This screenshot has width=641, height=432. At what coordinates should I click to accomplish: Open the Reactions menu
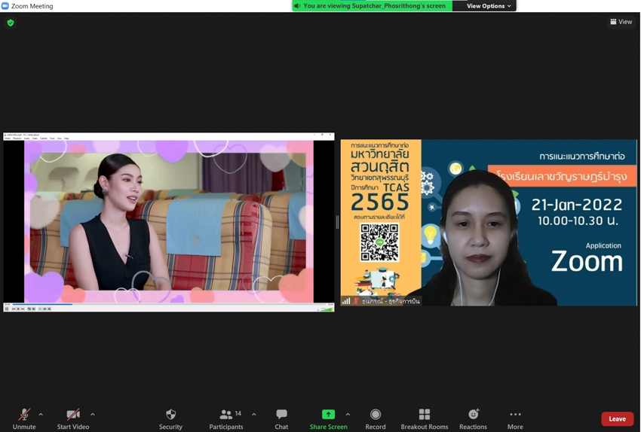tap(473, 419)
